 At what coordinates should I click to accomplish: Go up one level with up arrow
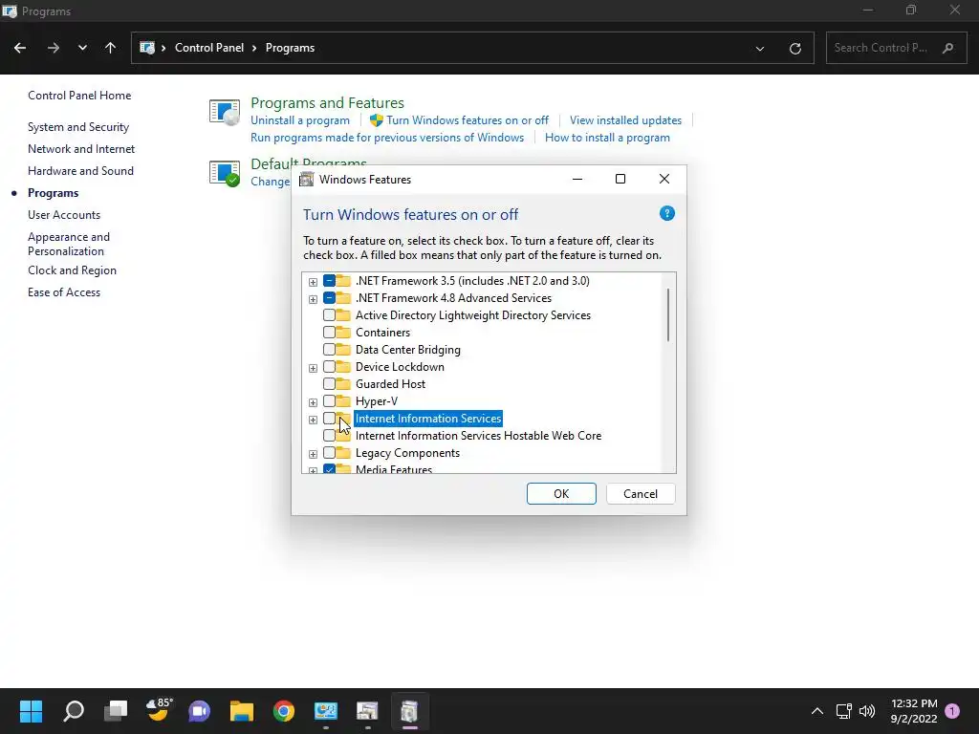[x=111, y=48]
